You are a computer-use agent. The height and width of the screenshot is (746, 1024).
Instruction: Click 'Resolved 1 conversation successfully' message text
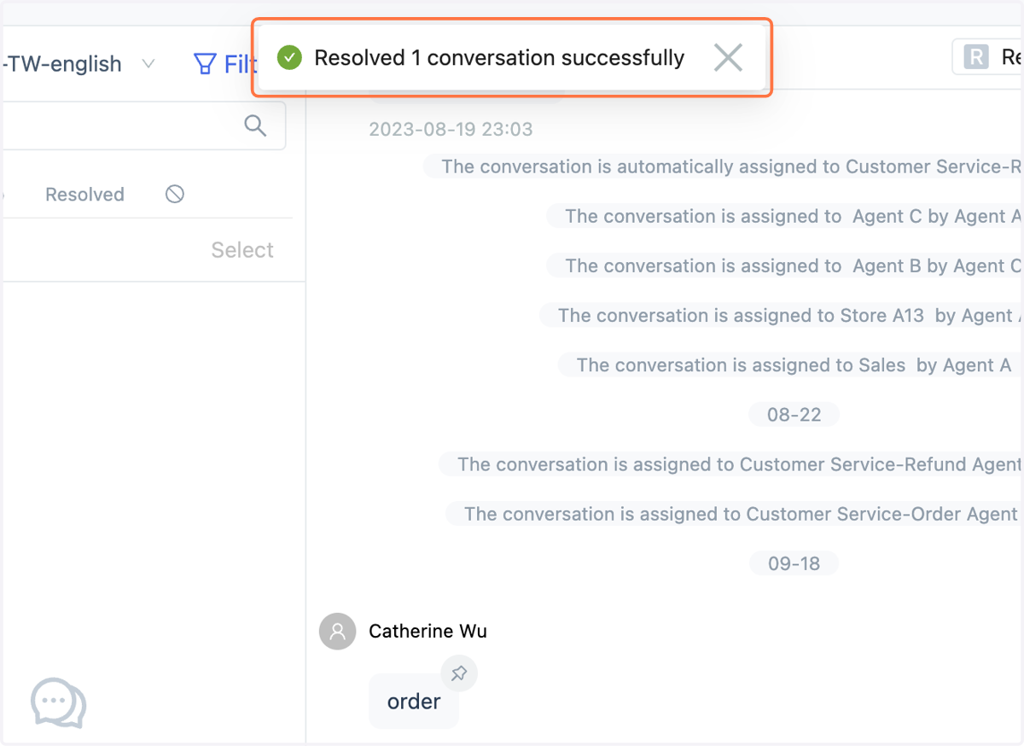coord(499,58)
